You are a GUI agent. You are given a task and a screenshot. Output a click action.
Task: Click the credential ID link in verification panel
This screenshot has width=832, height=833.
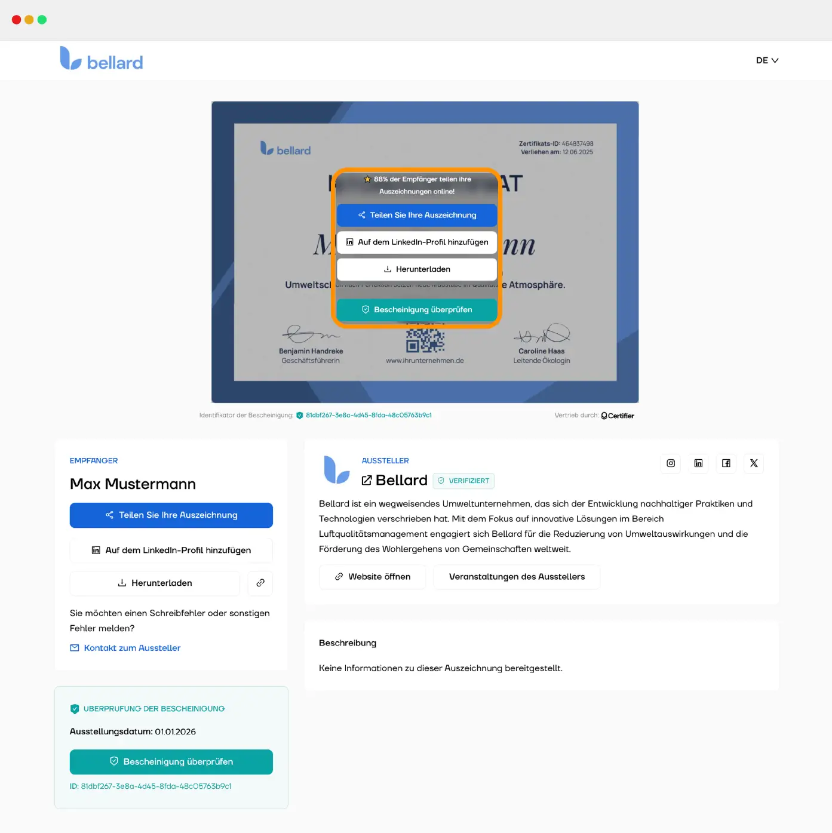[x=156, y=786]
